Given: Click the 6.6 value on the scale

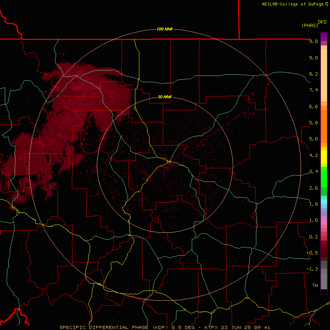Looking at the screenshot, I should point(313,106).
